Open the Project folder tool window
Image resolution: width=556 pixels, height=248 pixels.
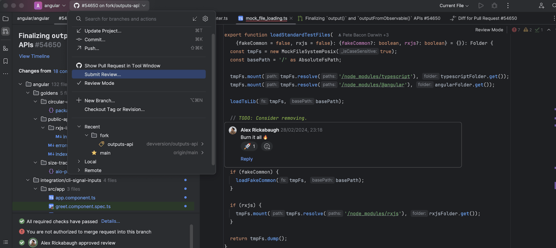click(5, 19)
